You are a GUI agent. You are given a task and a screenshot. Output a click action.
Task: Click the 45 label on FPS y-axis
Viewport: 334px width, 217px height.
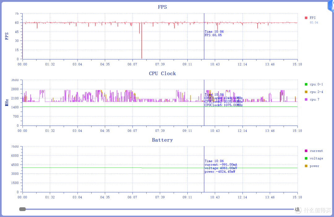(x=17, y=32)
